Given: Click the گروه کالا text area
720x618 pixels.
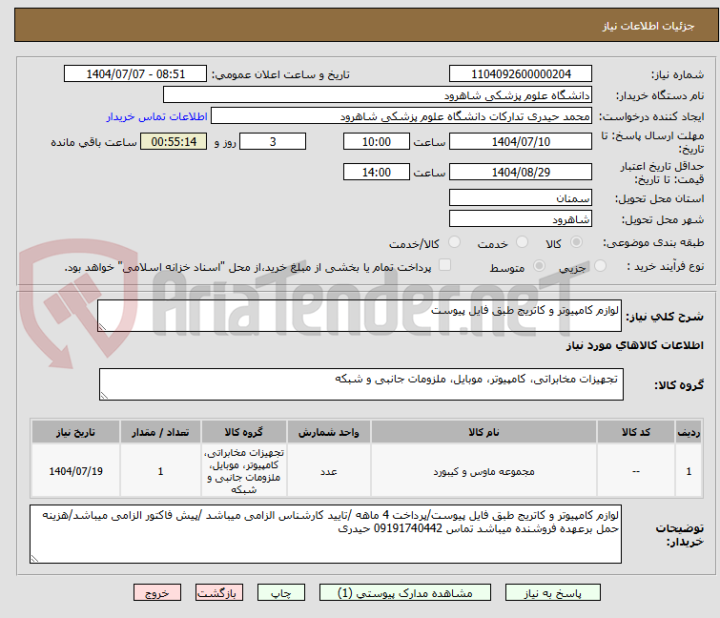Looking at the screenshot, I should (360, 384).
